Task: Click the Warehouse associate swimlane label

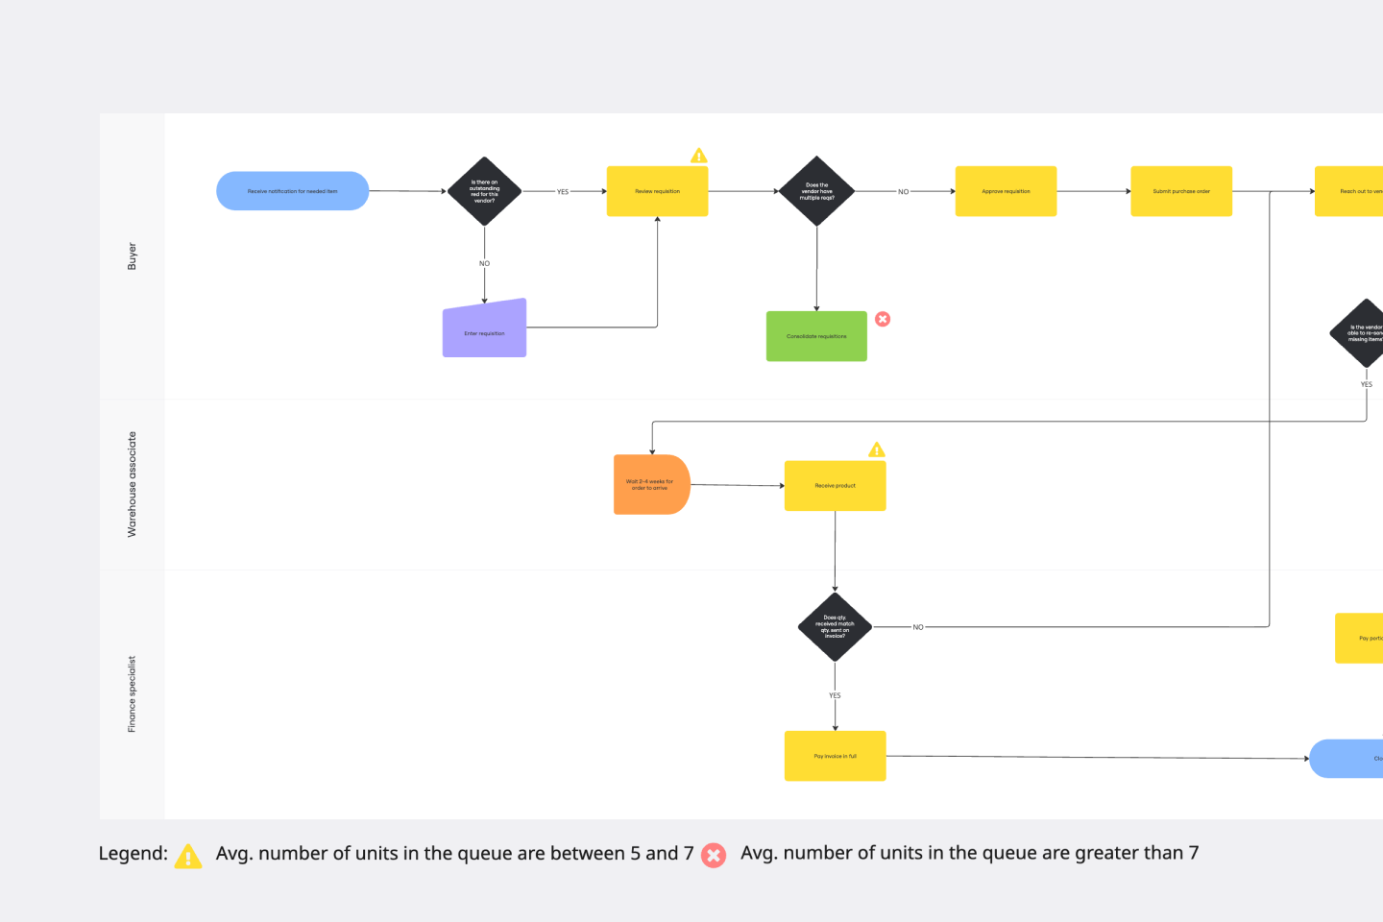Action: click(133, 484)
